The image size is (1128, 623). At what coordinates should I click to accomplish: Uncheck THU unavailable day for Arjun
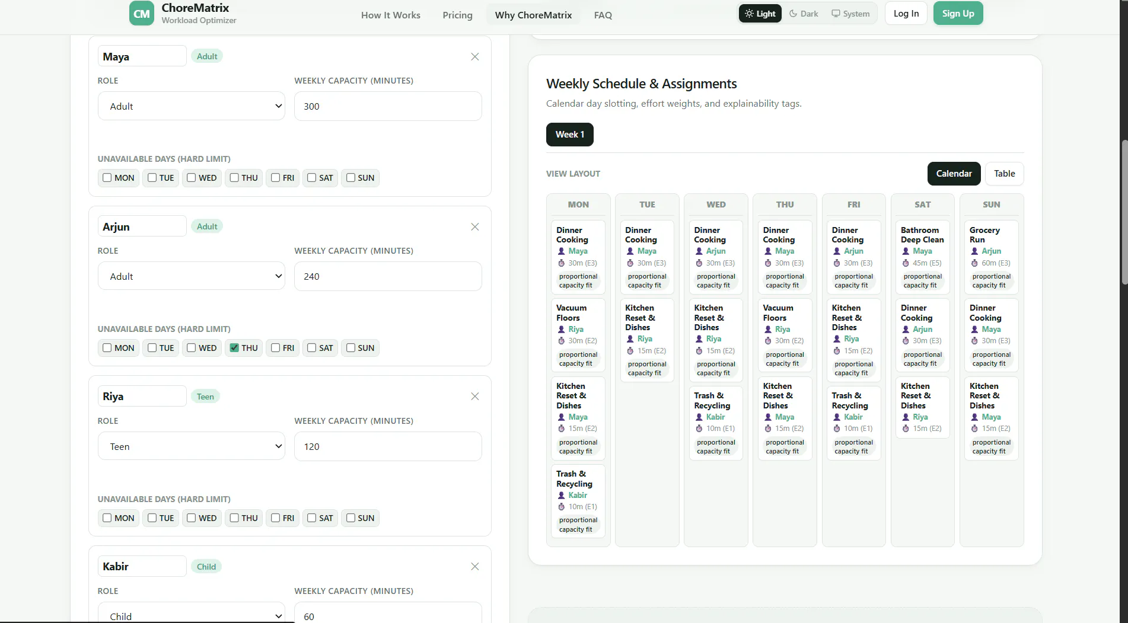[x=234, y=348]
